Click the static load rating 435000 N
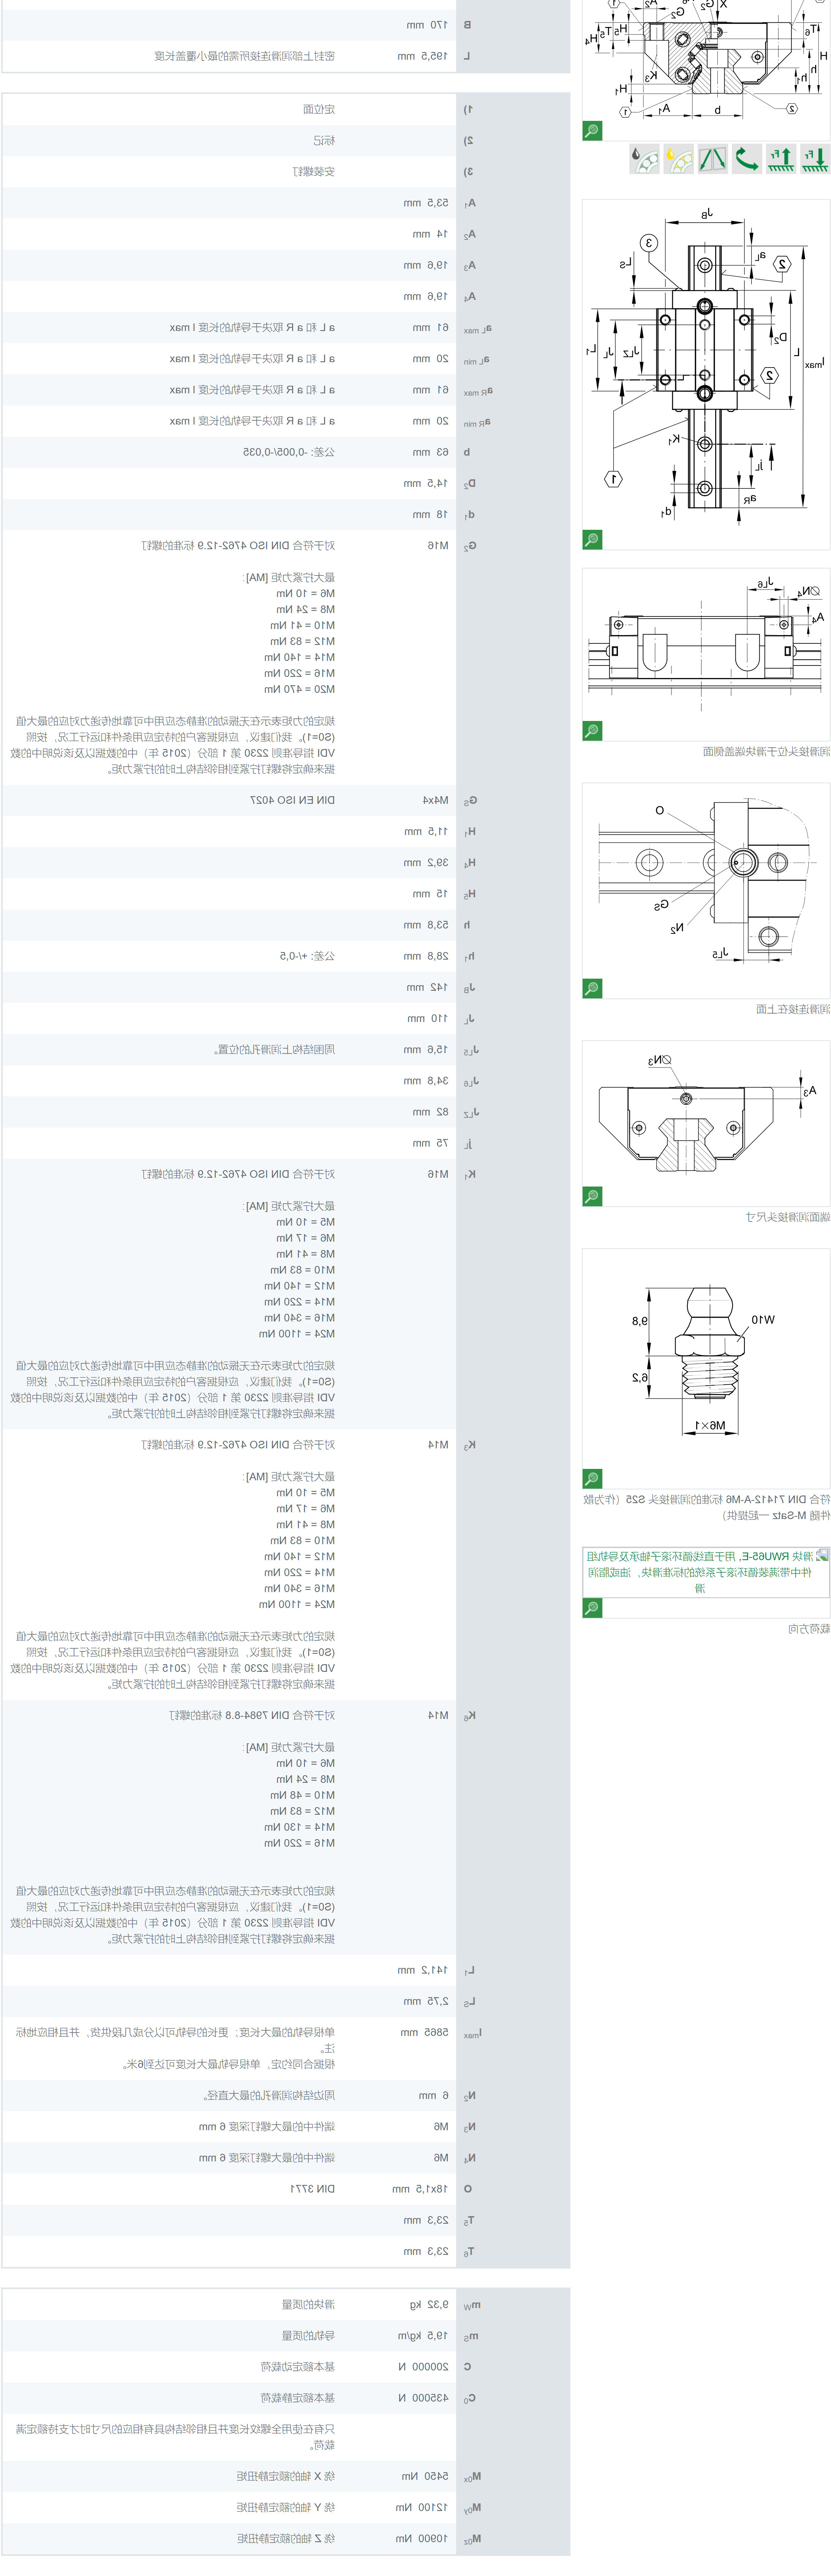The image size is (831, 2576). (423, 2398)
